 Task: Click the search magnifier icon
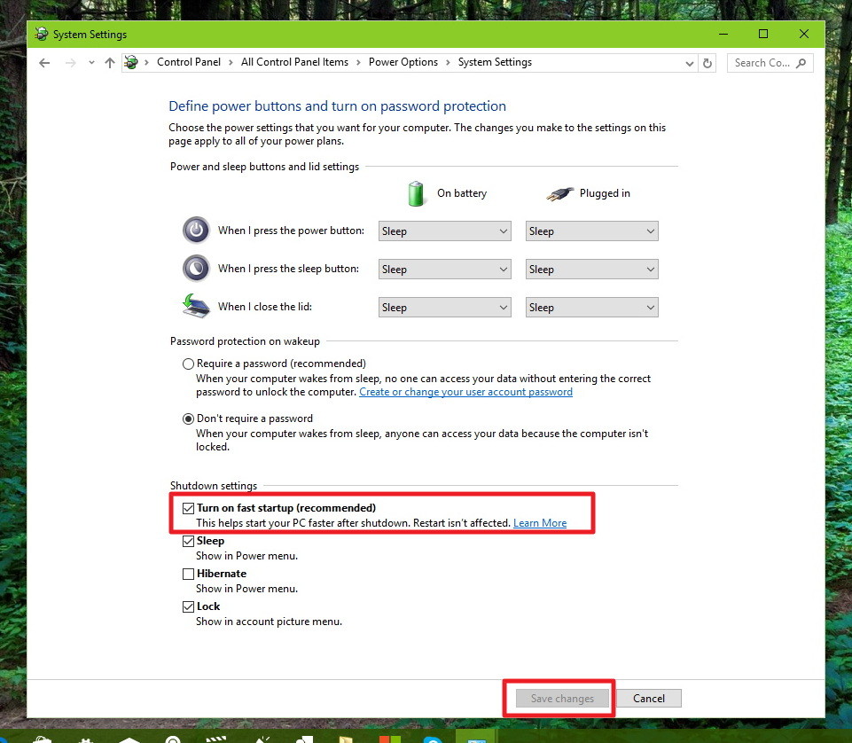point(801,63)
